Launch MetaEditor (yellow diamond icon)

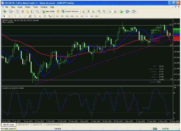pyautogui.click(x=58, y=11)
